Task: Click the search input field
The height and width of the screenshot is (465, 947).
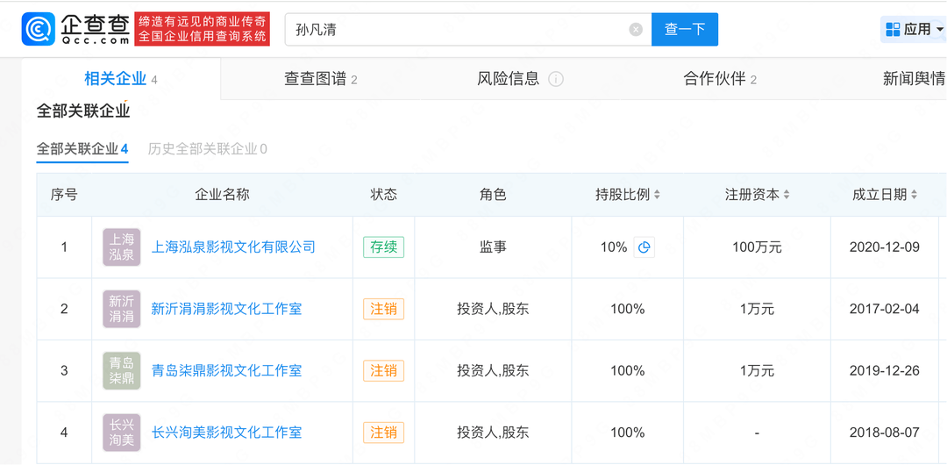Action: [456, 30]
